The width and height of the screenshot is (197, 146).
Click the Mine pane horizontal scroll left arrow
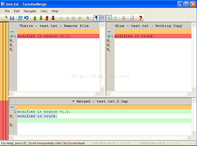[x=108, y=93]
